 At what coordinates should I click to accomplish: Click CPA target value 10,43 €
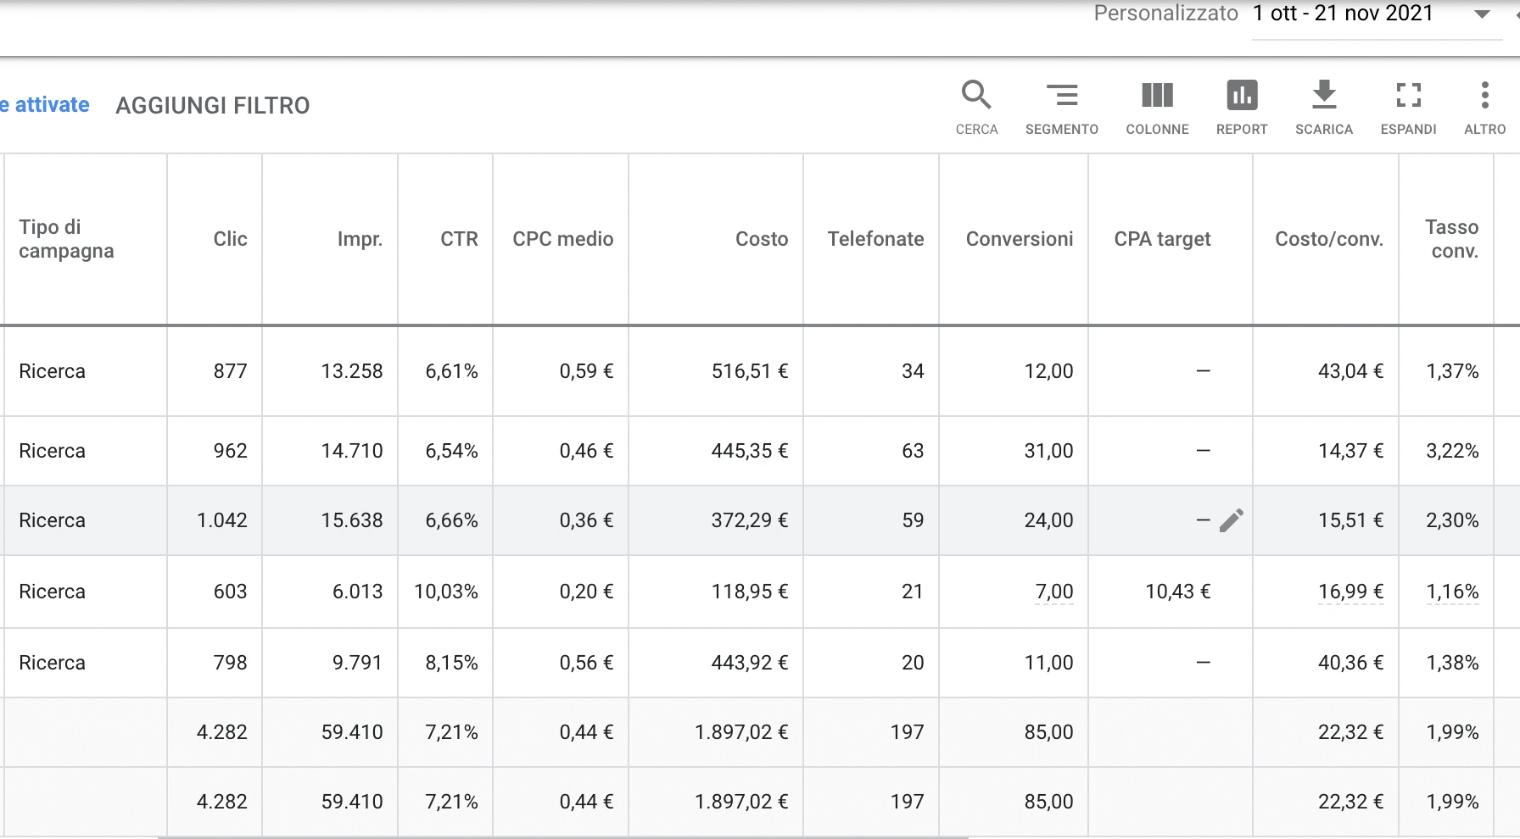tap(1178, 592)
